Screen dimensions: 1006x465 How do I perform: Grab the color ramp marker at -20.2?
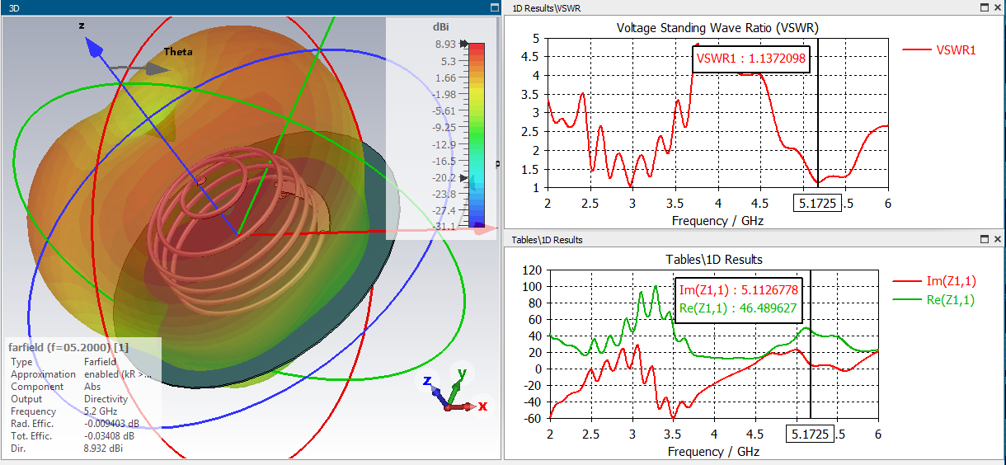464,177
